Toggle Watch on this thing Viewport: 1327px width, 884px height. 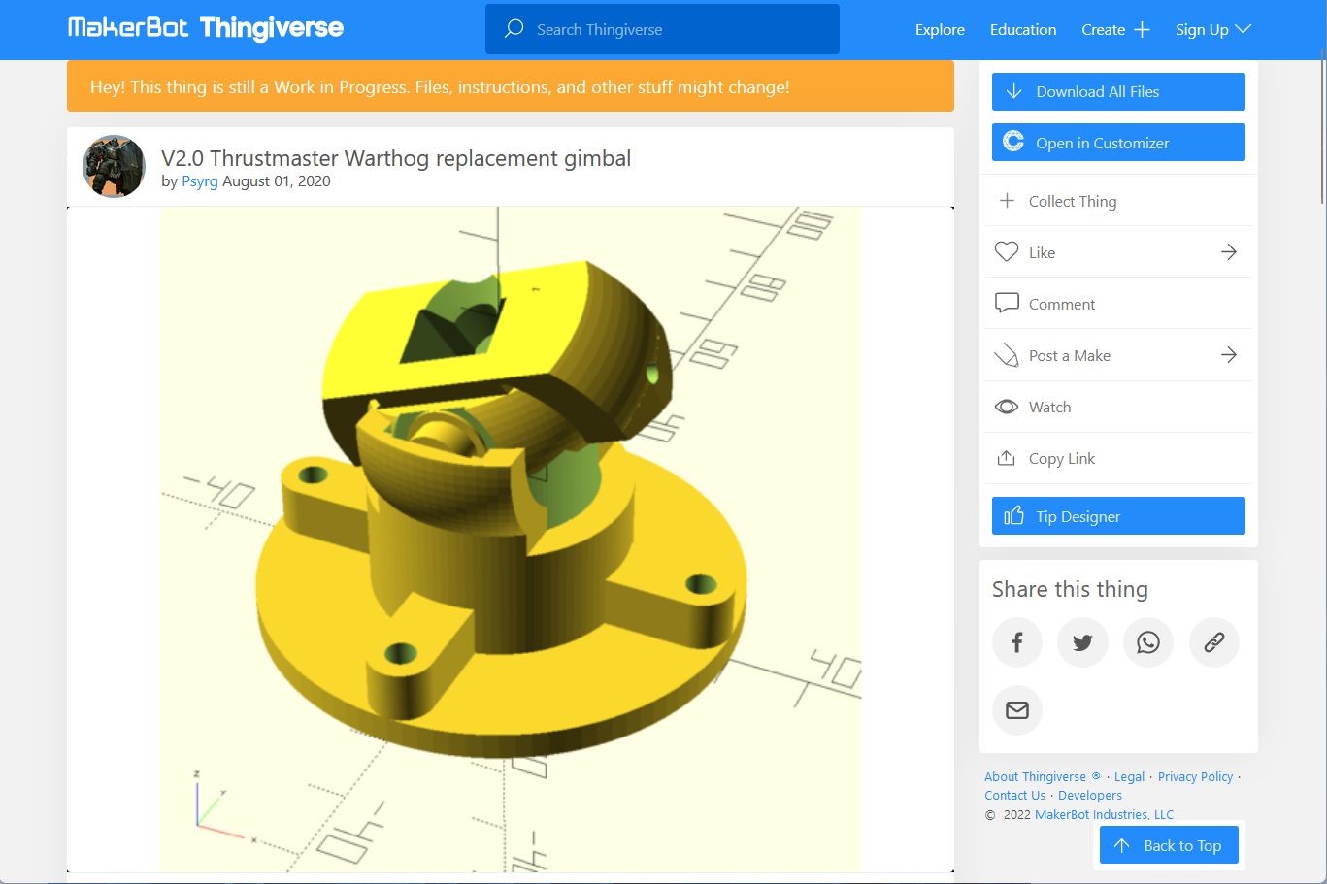coord(1118,407)
